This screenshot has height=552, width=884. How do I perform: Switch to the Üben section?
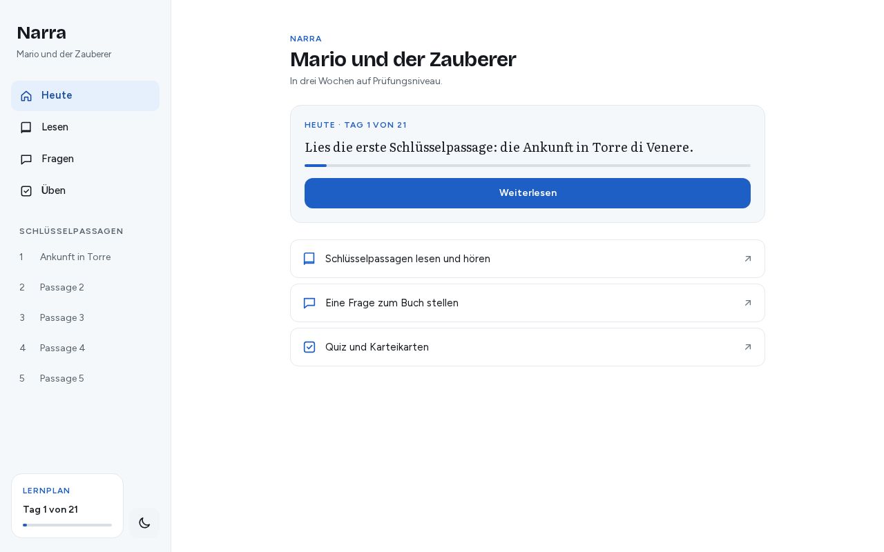85,191
